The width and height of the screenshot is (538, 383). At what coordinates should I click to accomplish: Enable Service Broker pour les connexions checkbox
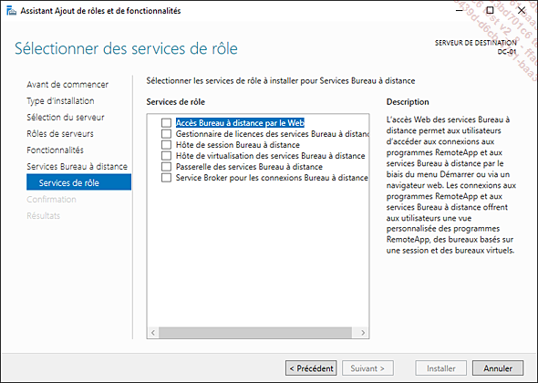coord(166,178)
